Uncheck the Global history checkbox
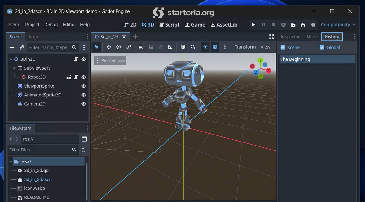Image resolution: width=365 pixels, height=202 pixels. (322, 47)
